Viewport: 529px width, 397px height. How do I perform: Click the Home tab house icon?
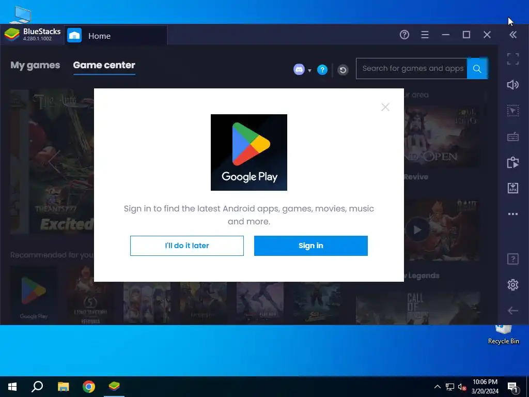click(x=74, y=36)
